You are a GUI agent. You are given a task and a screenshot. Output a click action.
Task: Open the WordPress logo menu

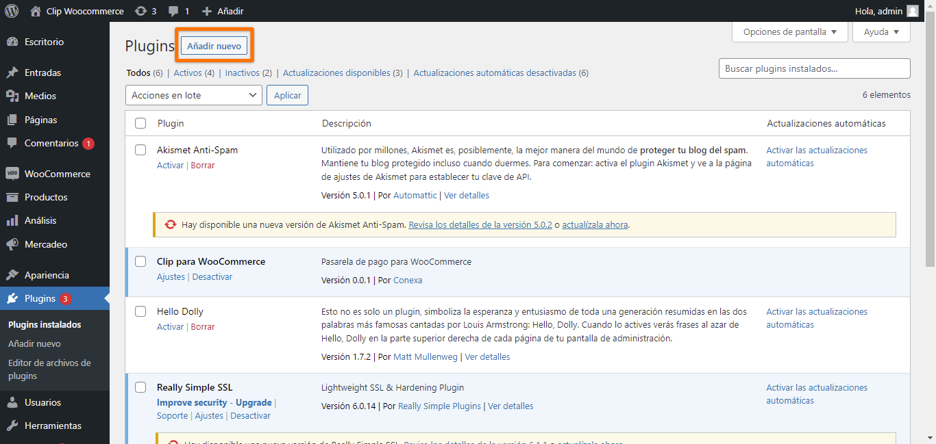[x=12, y=11]
